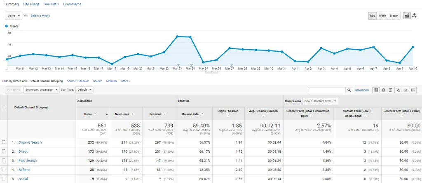The height and width of the screenshot is (183, 422).
Task: Click the Select a metric link
Action: tap(40, 16)
